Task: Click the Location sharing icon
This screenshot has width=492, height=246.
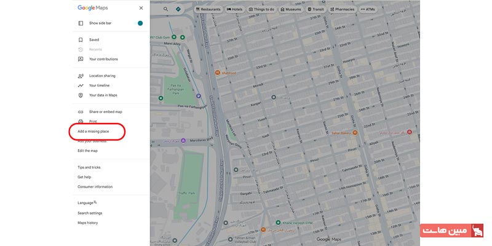Action: coord(81,76)
